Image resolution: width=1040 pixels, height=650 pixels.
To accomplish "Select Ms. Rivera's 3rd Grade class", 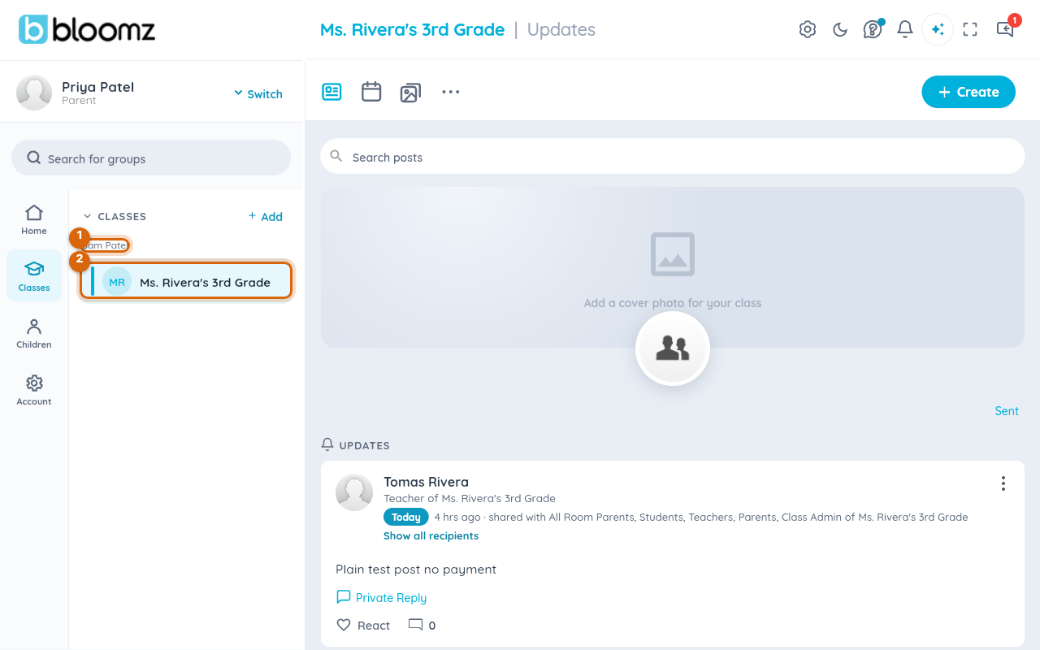I will tap(186, 281).
